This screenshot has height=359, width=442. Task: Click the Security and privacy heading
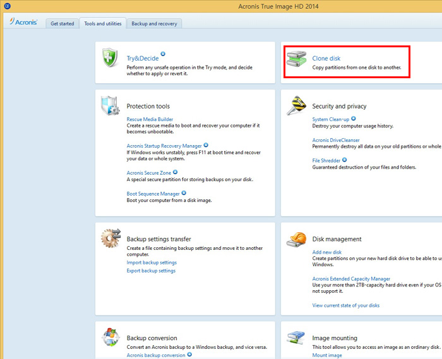pos(340,106)
